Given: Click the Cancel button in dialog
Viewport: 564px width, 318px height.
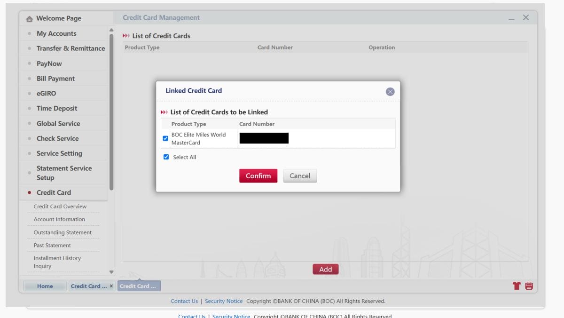Looking at the screenshot, I should (x=299, y=176).
